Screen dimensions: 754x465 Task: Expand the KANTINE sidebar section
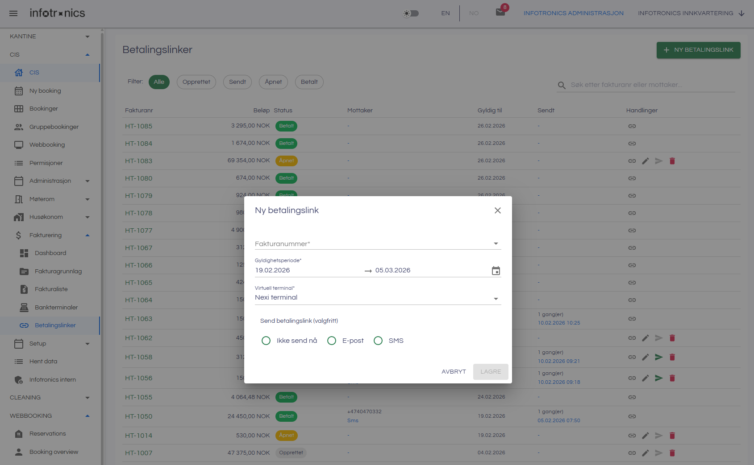[50, 37]
